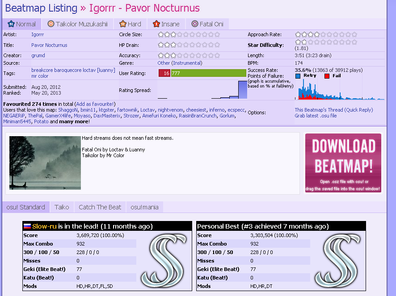The image size is (396, 296).
Task: Click the Russian flag next to Slow-ru
Action: [x=27, y=226]
